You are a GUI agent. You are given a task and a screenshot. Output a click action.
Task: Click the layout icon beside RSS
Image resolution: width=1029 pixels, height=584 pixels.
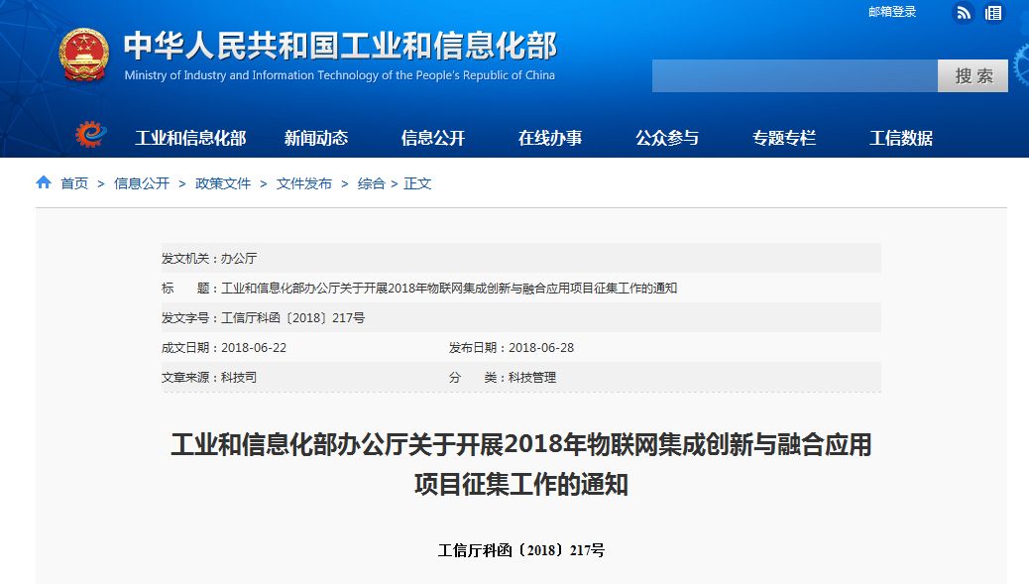(993, 13)
